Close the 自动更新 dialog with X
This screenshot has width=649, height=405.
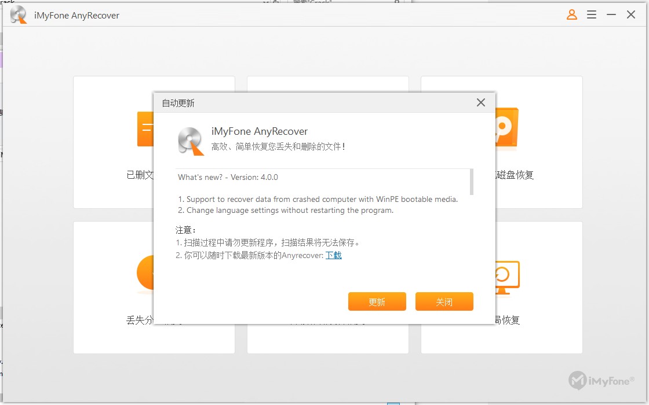(480, 102)
